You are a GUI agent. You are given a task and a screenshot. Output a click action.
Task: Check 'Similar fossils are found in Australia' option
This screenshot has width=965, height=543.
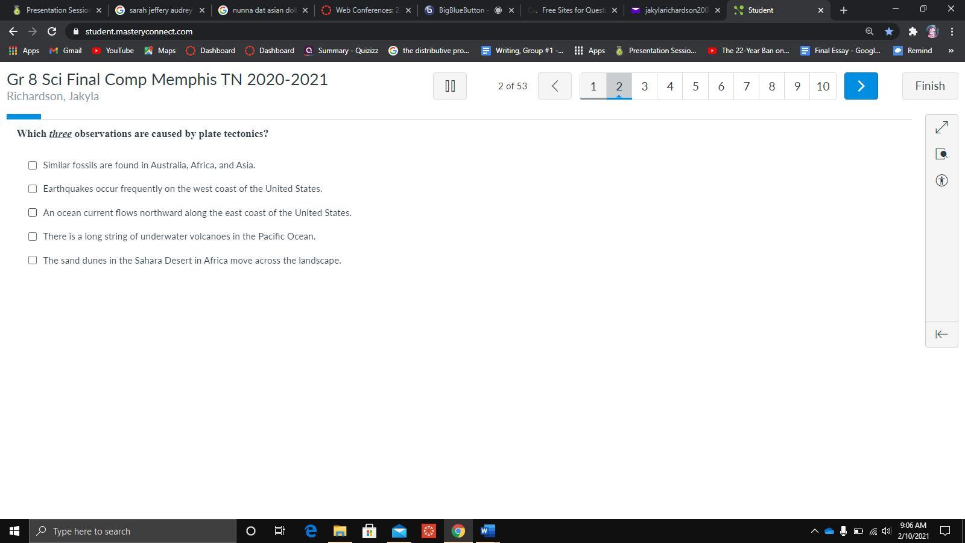tap(33, 165)
